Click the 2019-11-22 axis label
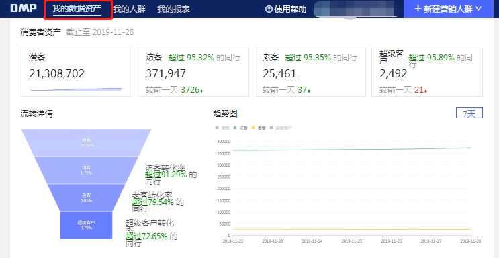 tap(232, 241)
